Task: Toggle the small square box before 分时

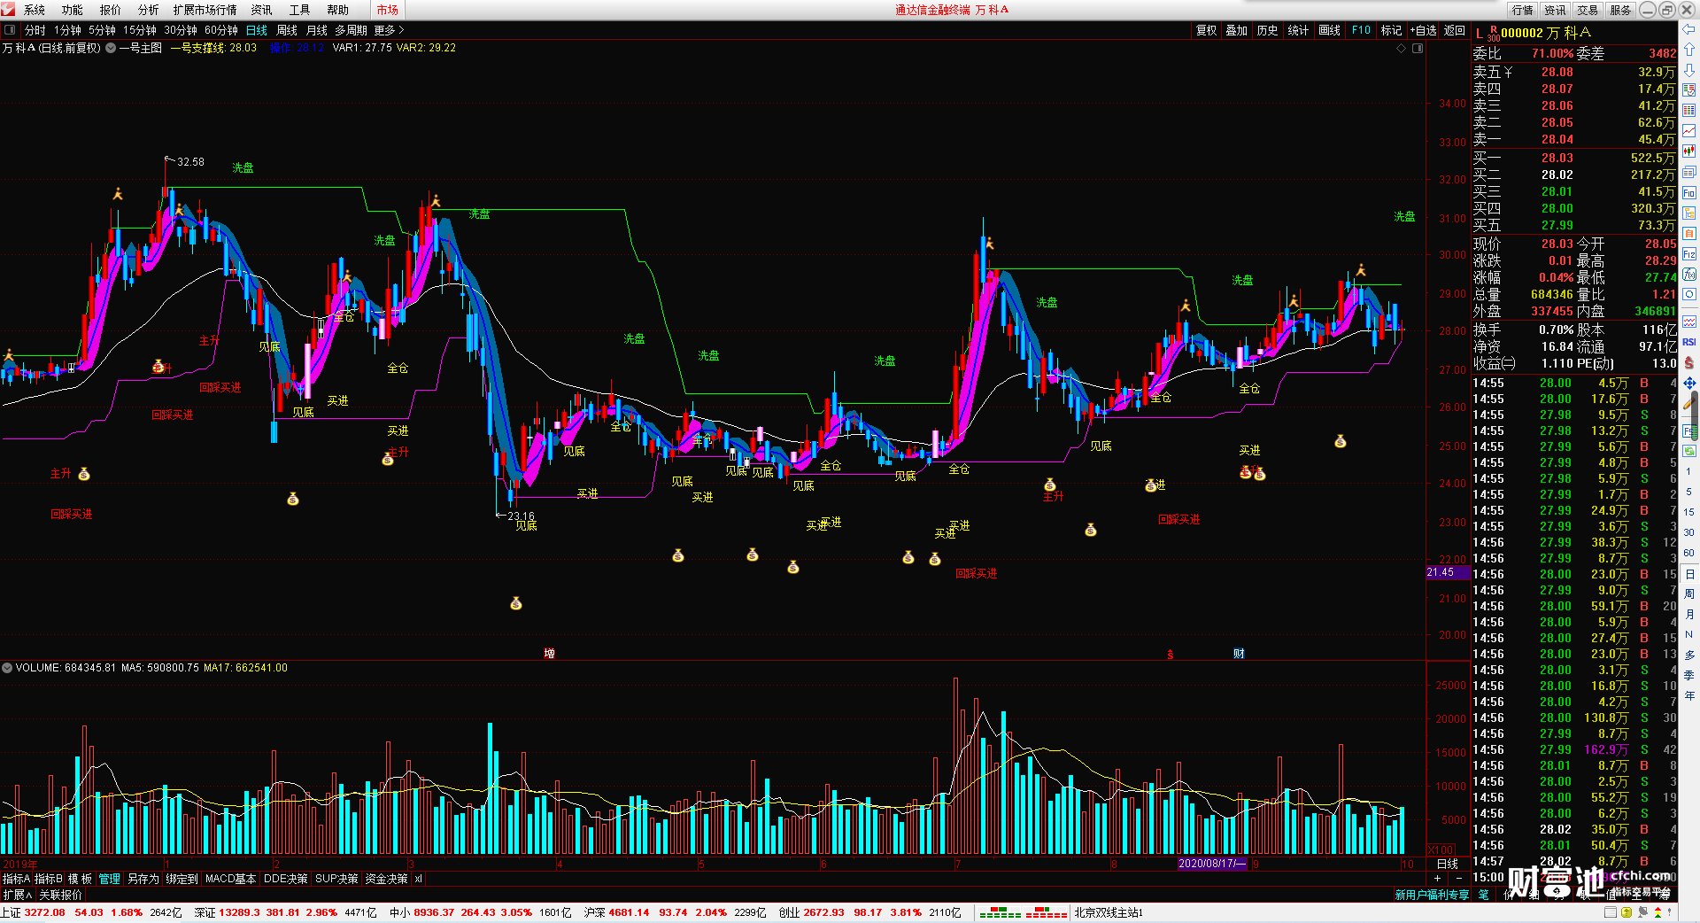Action: coord(10,30)
